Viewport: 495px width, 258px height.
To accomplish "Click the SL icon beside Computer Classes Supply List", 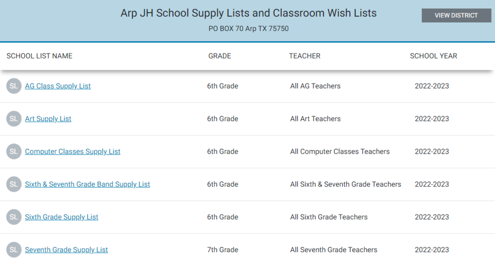I will 14,151.
